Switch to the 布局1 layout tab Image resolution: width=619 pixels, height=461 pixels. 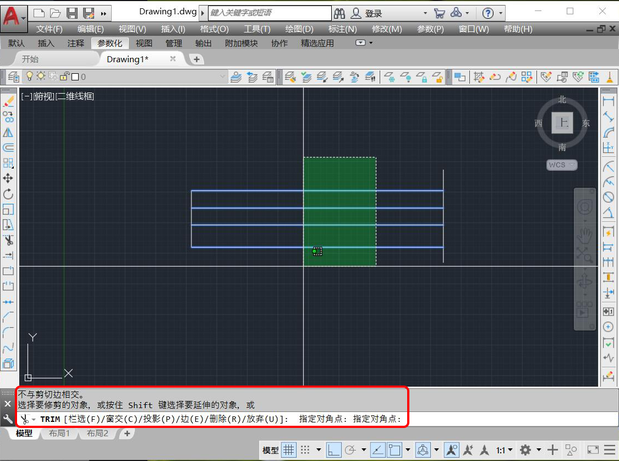59,433
